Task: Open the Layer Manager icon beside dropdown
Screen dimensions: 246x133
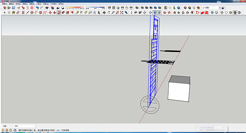Action: [223, 7]
